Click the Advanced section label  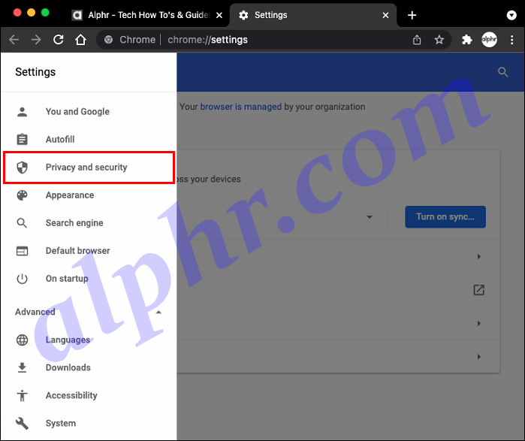(x=35, y=312)
